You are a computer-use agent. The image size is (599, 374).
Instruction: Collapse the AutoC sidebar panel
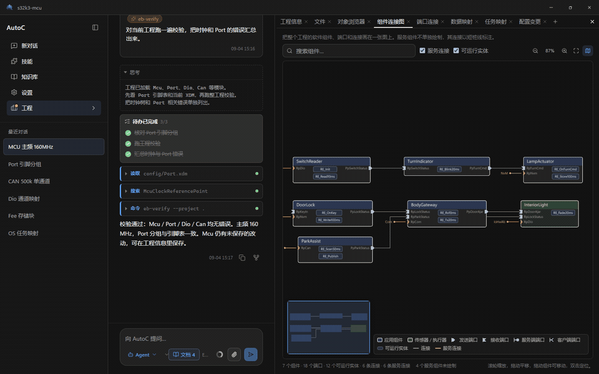click(95, 27)
